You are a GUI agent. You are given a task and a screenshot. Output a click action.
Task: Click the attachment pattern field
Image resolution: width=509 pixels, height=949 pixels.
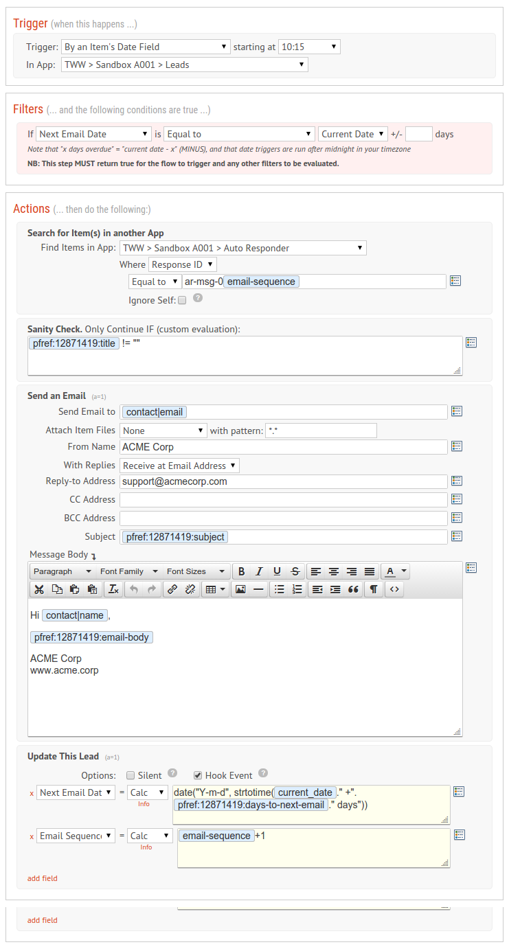pyautogui.click(x=321, y=431)
